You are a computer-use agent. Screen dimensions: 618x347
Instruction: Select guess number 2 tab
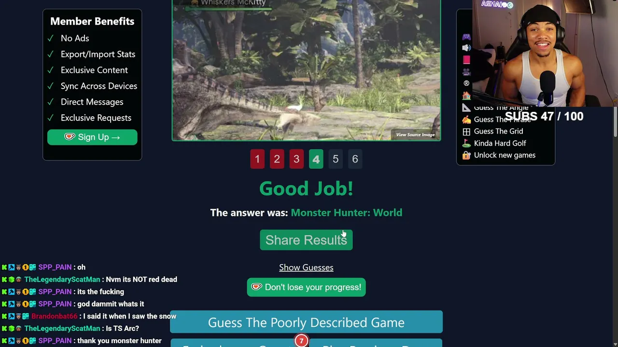coord(277,159)
